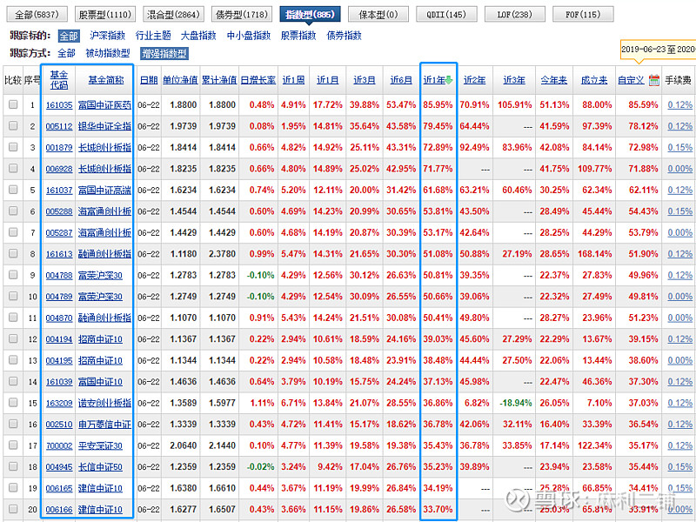The height and width of the screenshot is (522, 696).
Task: Tick compare checkbox for fund 001879
Action: (x=13, y=147)
